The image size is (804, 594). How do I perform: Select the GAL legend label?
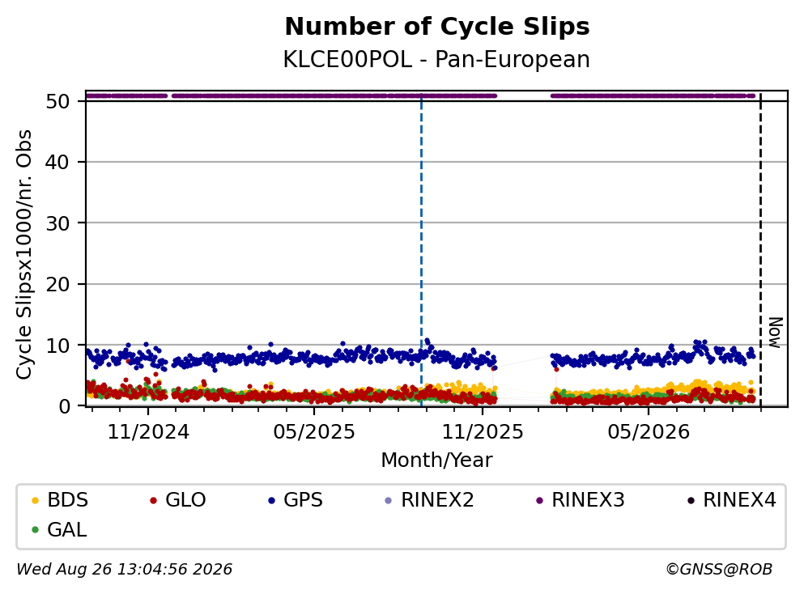pos(67,530)
